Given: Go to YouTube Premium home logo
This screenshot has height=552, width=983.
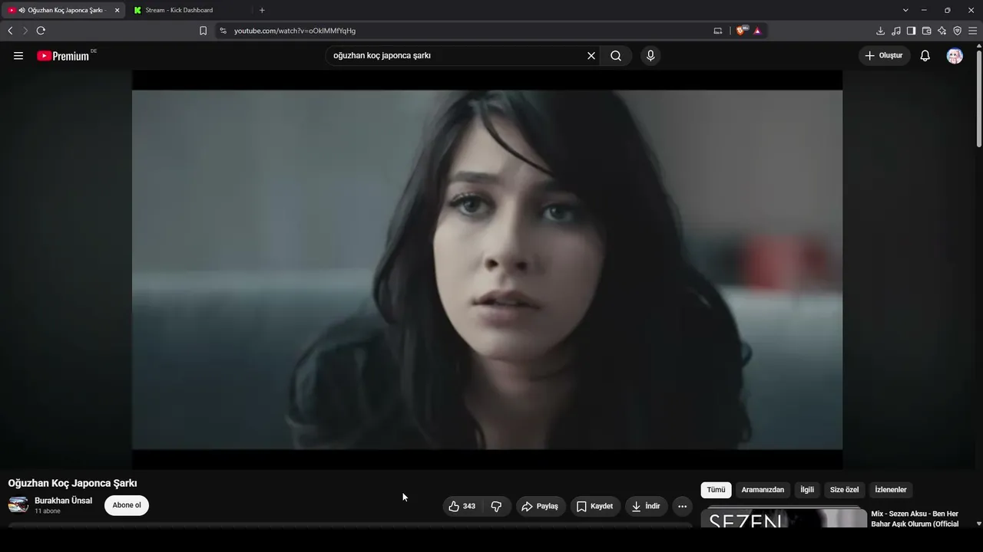Looking at the screenshot, I should click(63, 56).
